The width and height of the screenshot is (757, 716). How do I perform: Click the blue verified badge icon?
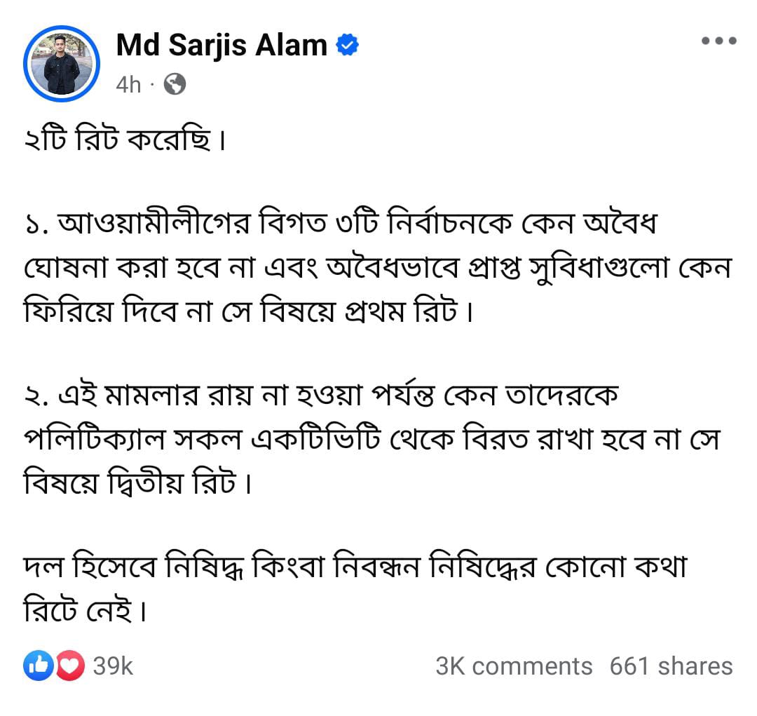(x=347, y=45)
